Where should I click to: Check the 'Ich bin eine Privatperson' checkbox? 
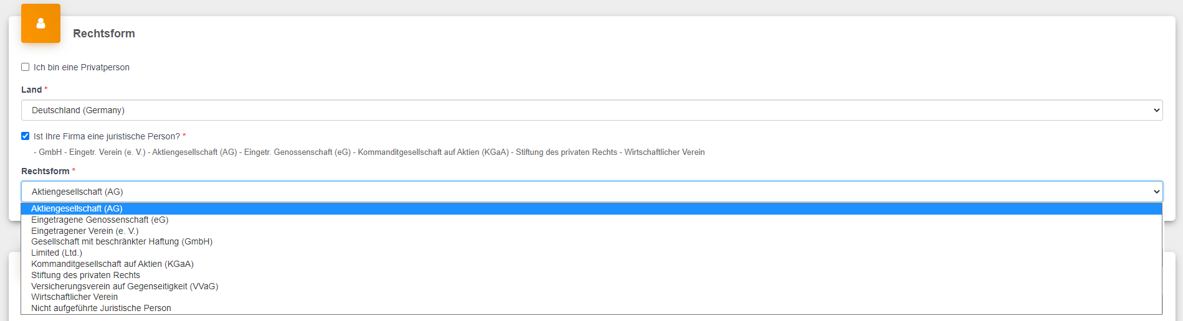[26, 67]
